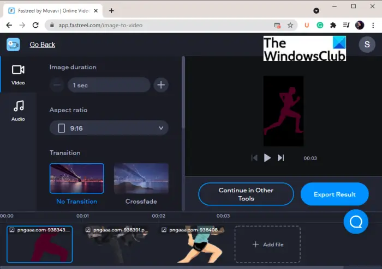Screen dimensions: 382x269
Task: Click the 00:03 preview time readout
Action: tap(310, 158)
